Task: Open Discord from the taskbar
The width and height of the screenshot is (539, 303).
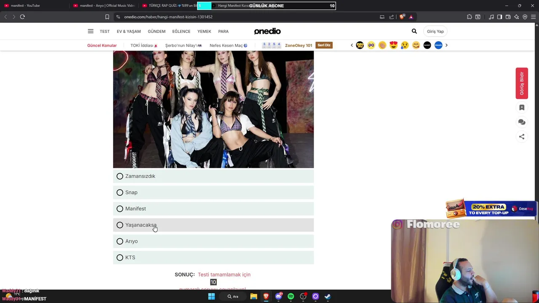Action: 278,297
